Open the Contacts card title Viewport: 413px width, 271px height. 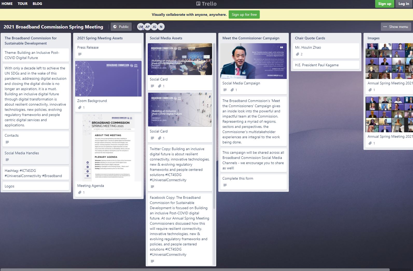(12, 135)
